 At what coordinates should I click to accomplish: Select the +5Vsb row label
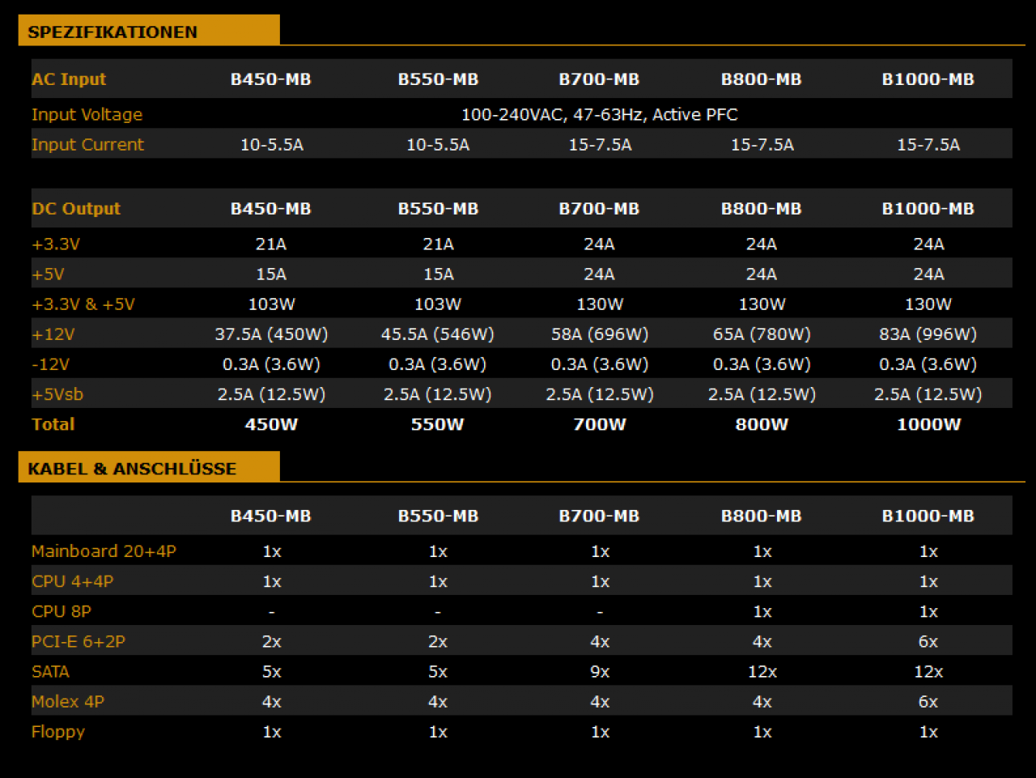(57, 395)
